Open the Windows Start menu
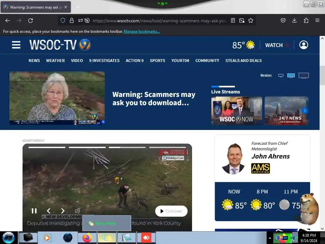The height and width of the screenshot is (244, 325). click(x=8, y=238)
